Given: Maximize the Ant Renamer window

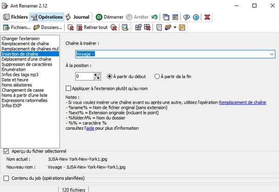Looking at the screenshot, I should point(254,6).
